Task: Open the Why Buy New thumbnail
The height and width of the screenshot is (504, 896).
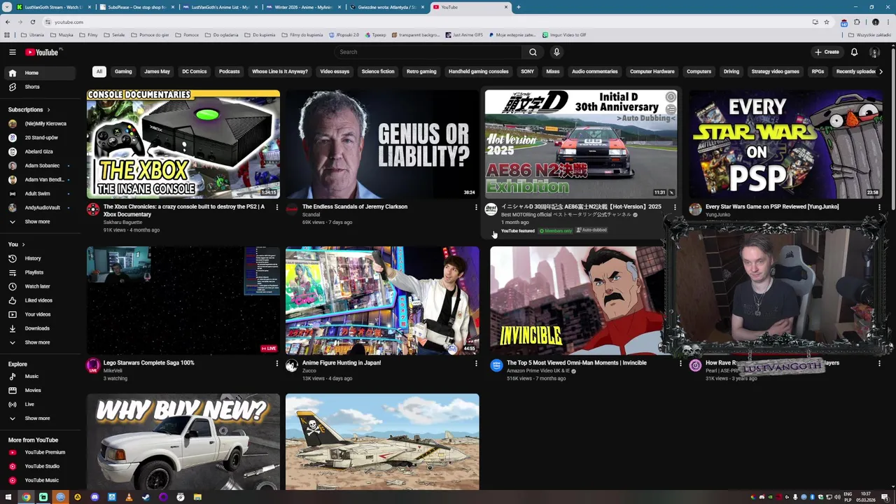Action: (x=183, y=442)
